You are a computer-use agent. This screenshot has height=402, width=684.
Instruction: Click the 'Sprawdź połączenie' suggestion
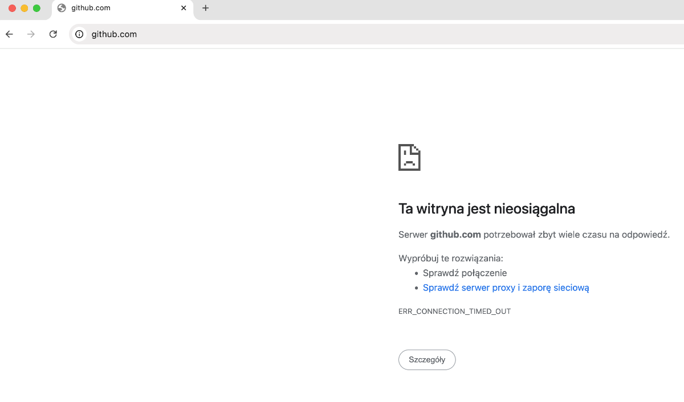pyautogui.click(x=465, y=273)
